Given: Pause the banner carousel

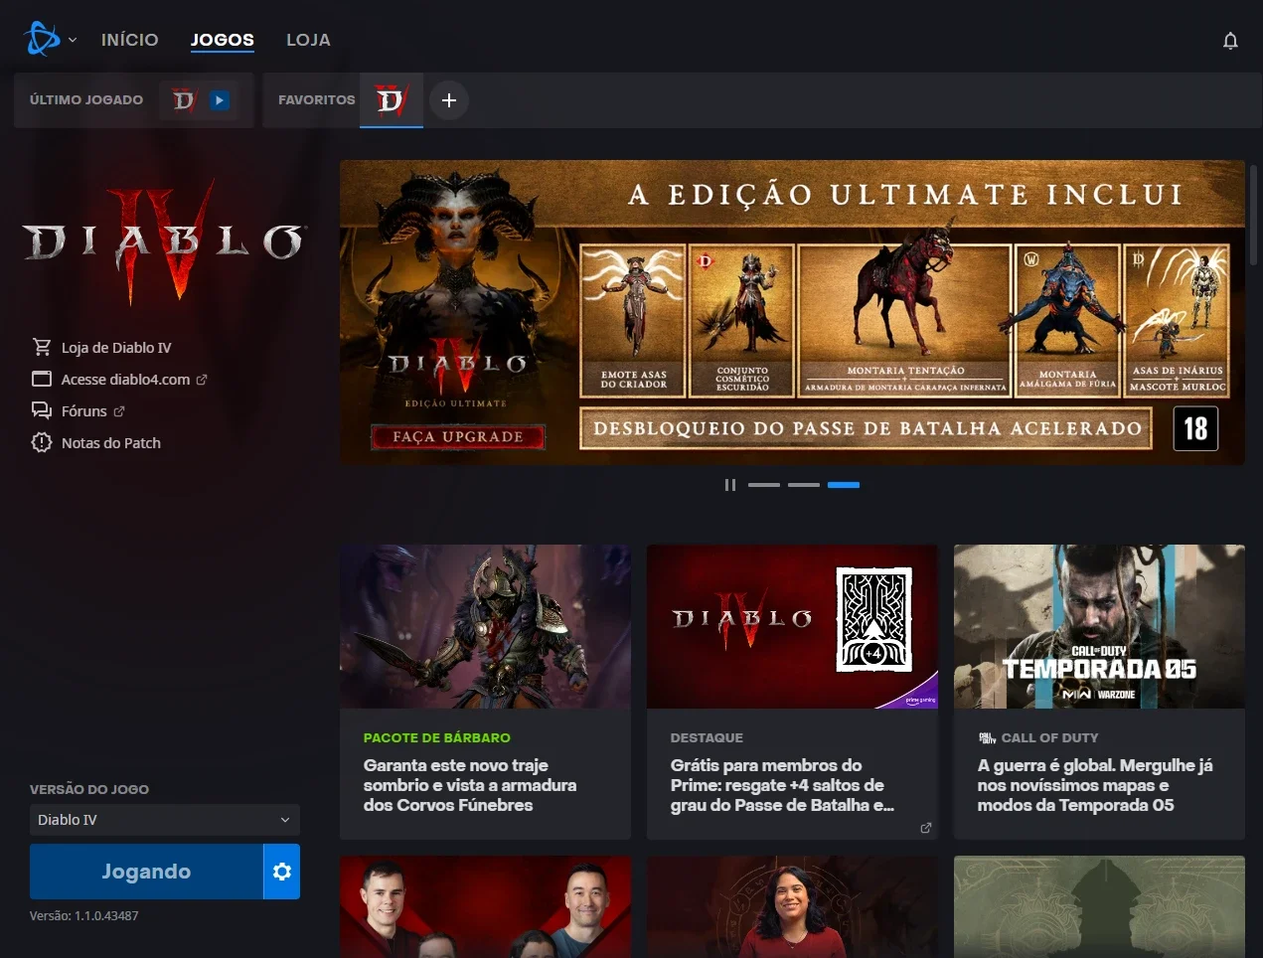Looking at the screenshot, I should pos(730,485).
